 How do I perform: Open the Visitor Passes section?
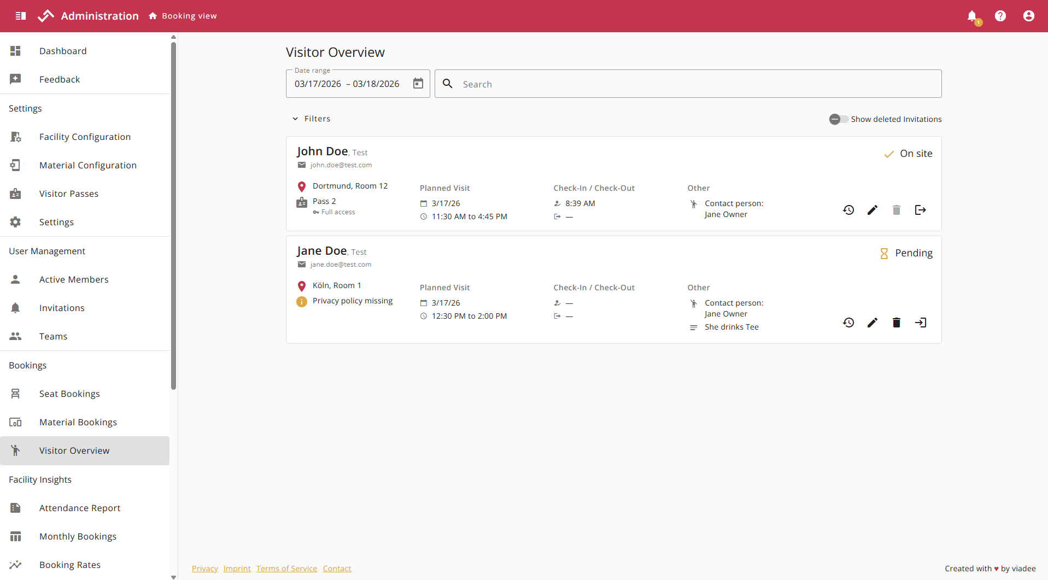point(69,194)
